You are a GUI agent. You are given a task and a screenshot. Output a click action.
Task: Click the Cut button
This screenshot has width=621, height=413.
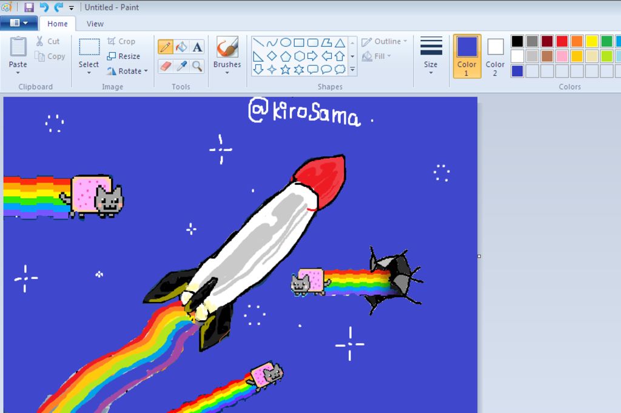click(47, 41)
